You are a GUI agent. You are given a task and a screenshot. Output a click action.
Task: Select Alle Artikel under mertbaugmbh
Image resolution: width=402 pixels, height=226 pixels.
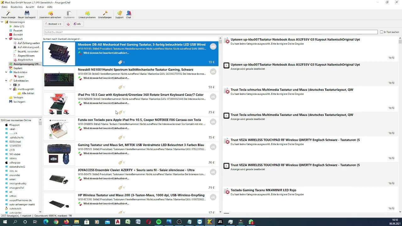(28, 93)
